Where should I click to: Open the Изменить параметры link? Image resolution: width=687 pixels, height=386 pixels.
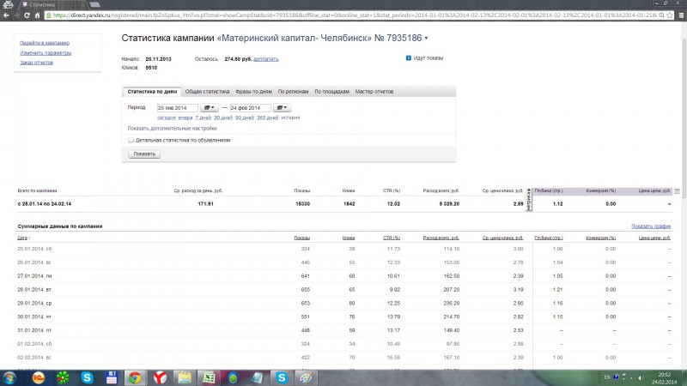pyautogui.click(x=46, y=53)
